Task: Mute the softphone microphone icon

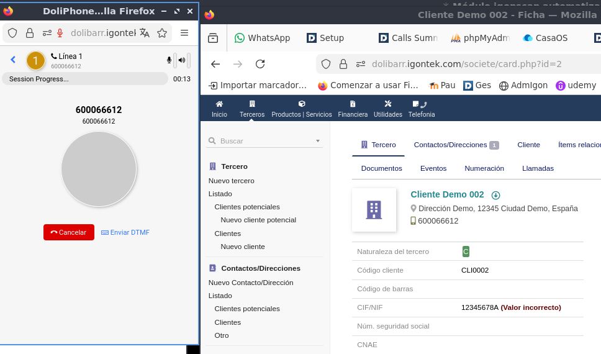Action: (x=169, y=60)
